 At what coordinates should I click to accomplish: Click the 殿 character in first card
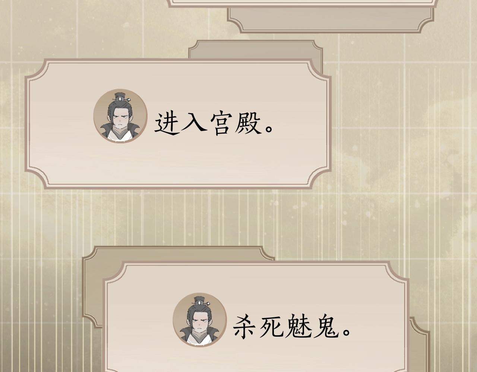[x=248, y=124]
